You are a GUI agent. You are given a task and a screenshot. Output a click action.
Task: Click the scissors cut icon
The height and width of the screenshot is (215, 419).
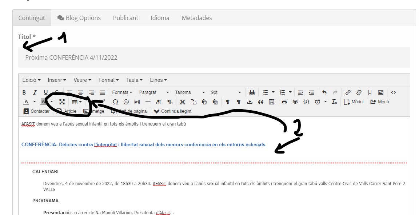tap(183, 102)
